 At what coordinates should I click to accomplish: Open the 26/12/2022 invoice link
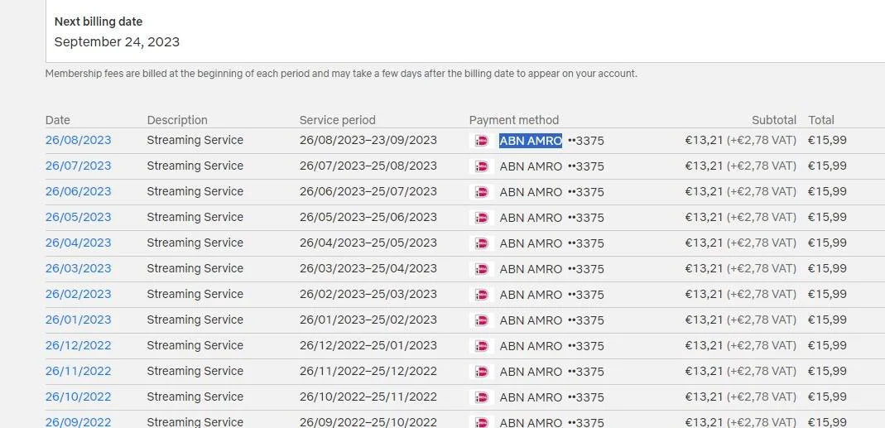tap(79, 345)
